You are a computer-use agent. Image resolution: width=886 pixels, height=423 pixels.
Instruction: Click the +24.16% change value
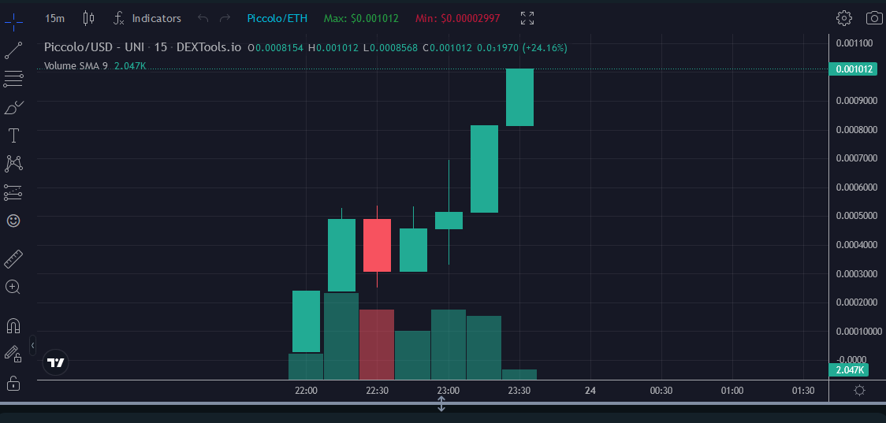click(544, 48)
